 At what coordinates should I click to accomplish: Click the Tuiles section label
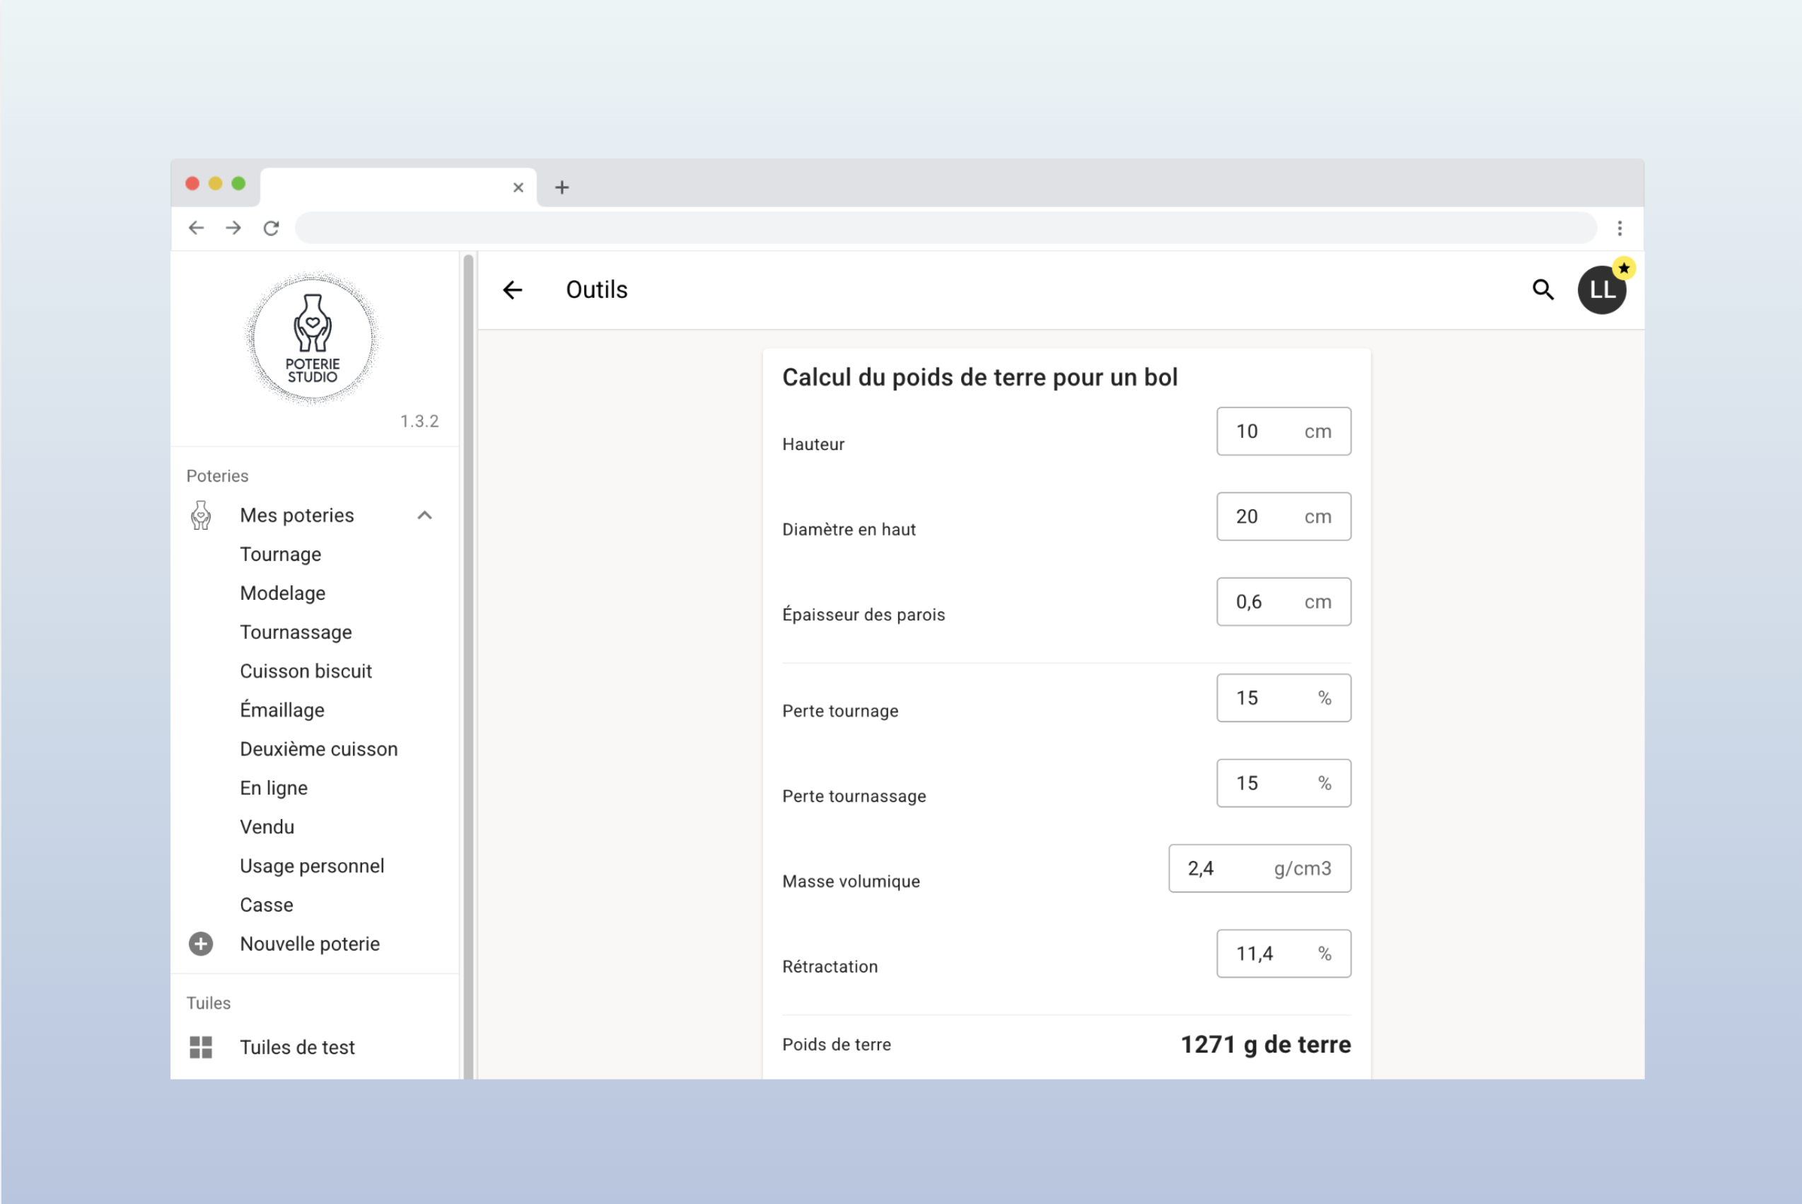pos(208,1003)
